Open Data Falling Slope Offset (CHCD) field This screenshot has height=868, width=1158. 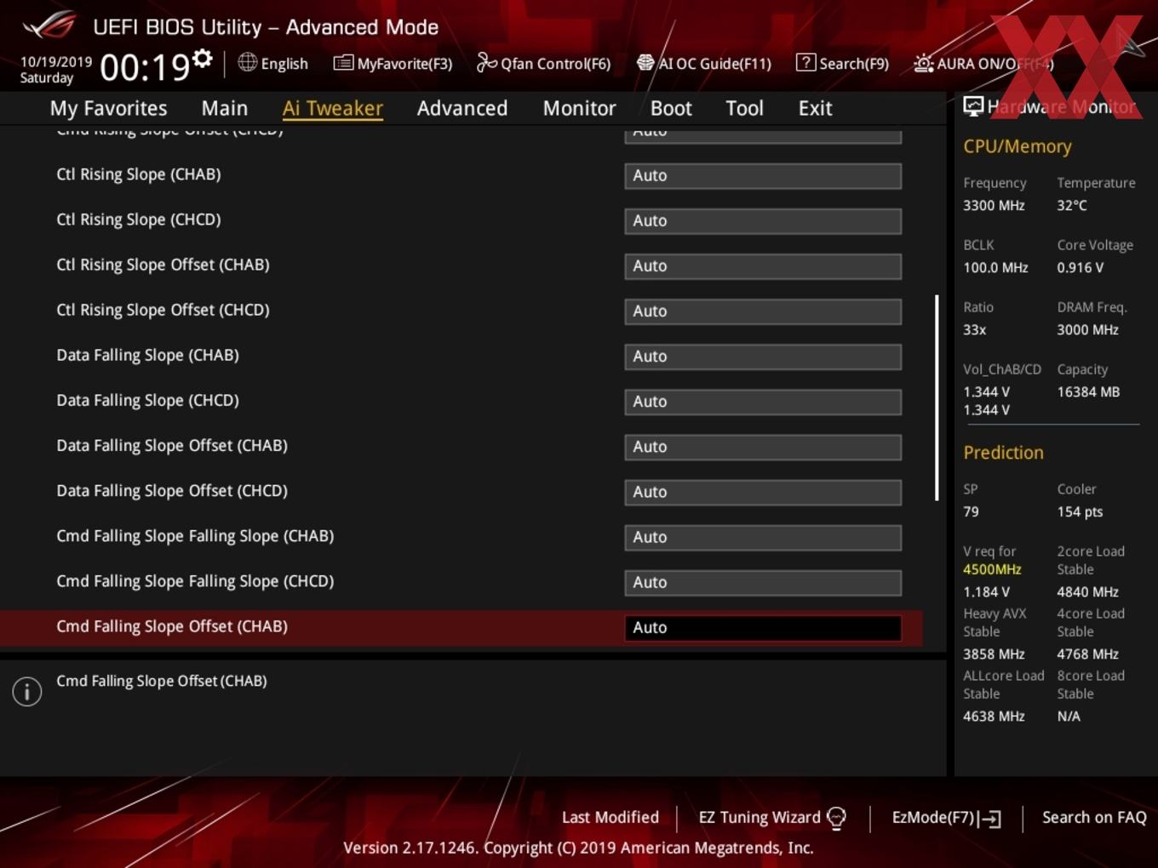(763, 491)
